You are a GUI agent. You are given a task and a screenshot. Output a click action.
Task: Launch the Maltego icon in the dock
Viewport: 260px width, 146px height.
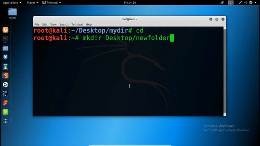(x=5, y=94)
